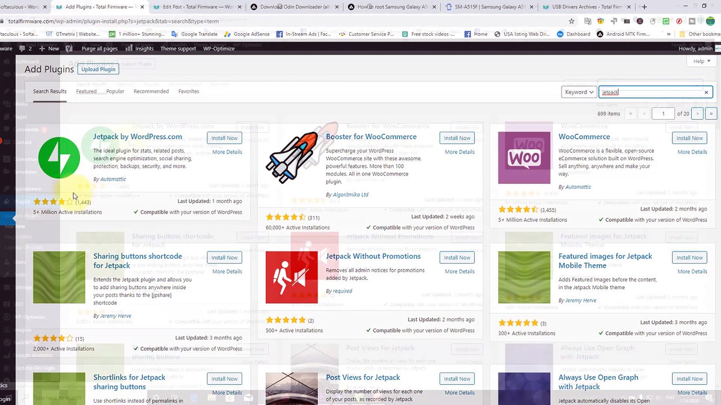The height and width of the screenshot is (405, 721).
Task: Switch to the Search Results tab
Action: click(50, 92)
